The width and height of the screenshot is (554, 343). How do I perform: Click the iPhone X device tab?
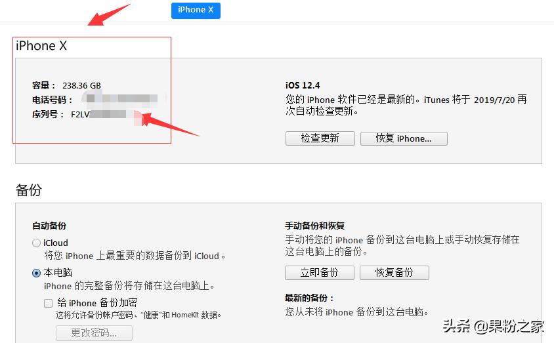[196, 10]
